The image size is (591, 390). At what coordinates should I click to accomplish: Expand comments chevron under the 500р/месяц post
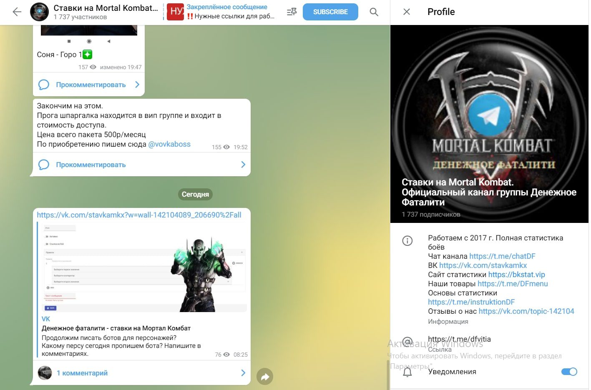243,165
